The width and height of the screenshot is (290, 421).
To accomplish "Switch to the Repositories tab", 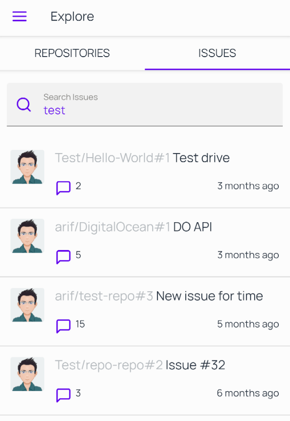I will pos(72,53).
